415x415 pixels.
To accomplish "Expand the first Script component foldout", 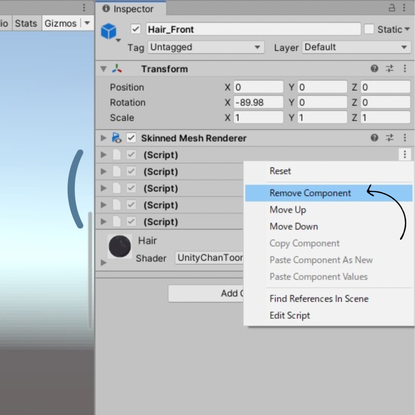I will click(x=103, y=154).
